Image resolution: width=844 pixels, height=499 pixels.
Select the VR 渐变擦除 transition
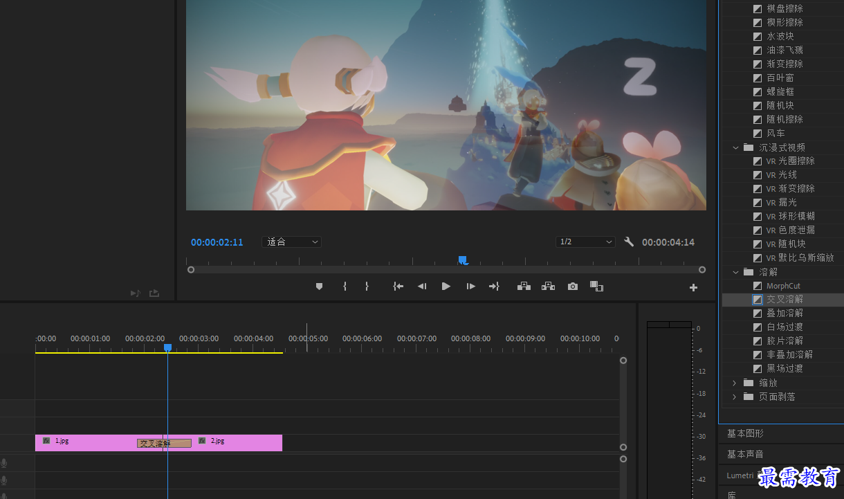790,188
